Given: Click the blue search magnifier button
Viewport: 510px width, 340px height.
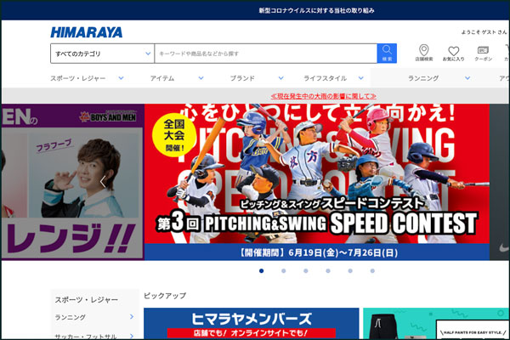Looking at the screenshot, I should 387,53.
